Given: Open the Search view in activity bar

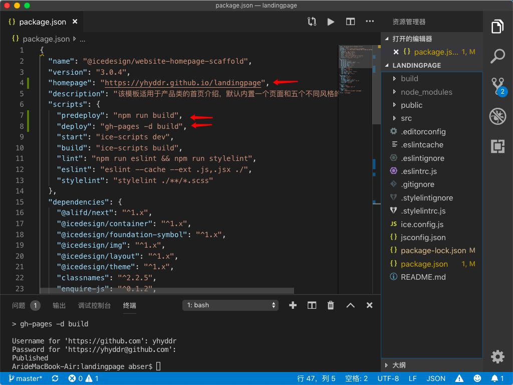Looking at the screenshot, I should [497, 56].
